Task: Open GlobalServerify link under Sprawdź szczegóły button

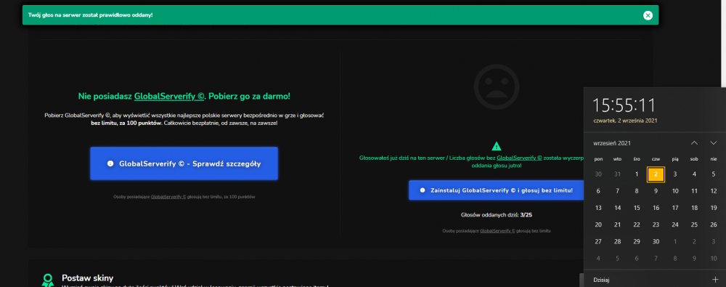Action: click(168, 197)
